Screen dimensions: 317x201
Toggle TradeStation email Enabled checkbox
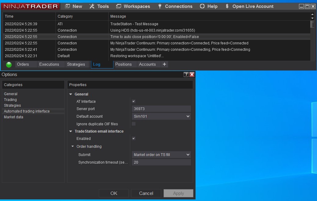click(134, 139)
